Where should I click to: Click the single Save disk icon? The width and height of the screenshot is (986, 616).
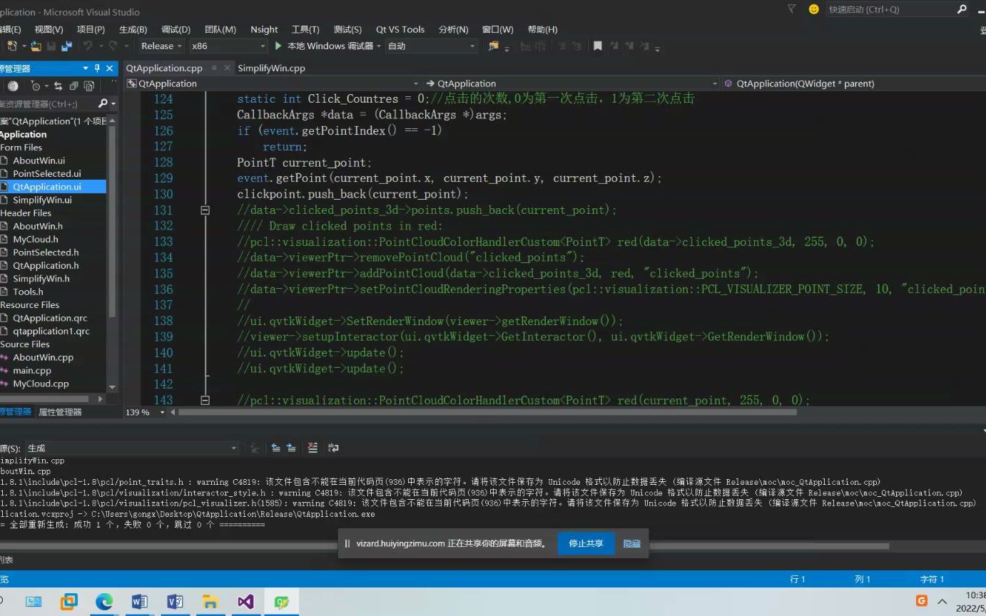click(51, 46)
